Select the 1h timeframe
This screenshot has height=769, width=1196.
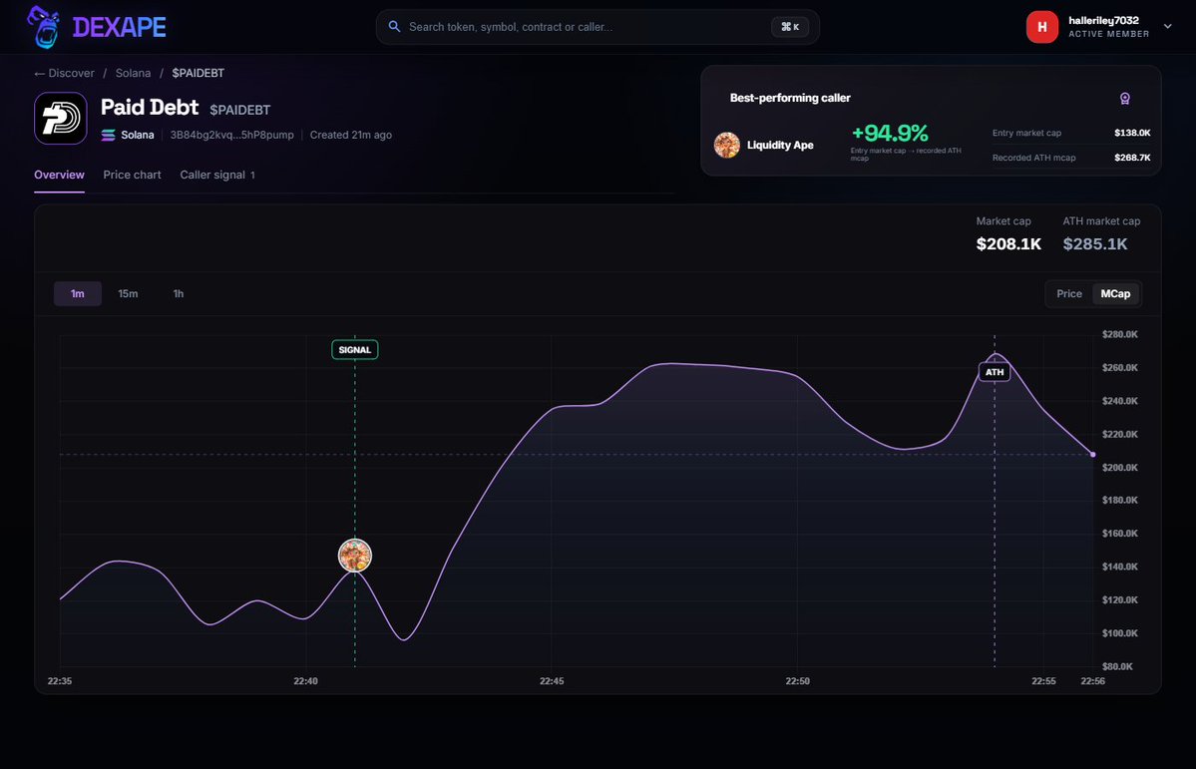coord(178,293)
